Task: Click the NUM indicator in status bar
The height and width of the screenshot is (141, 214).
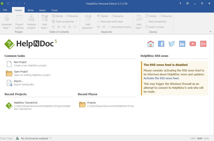Action: (200, 139)
